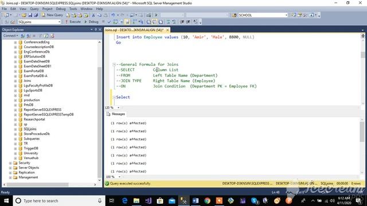
Task: Select the production database
Action: [32, 100]
